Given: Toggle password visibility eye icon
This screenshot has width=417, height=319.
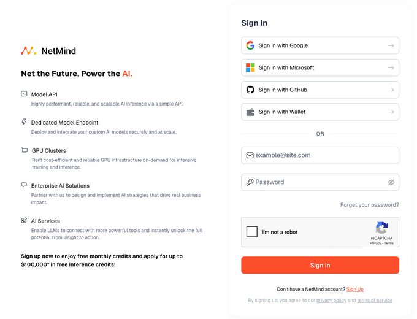Looking at the screenshot, I should coord(391,182).
